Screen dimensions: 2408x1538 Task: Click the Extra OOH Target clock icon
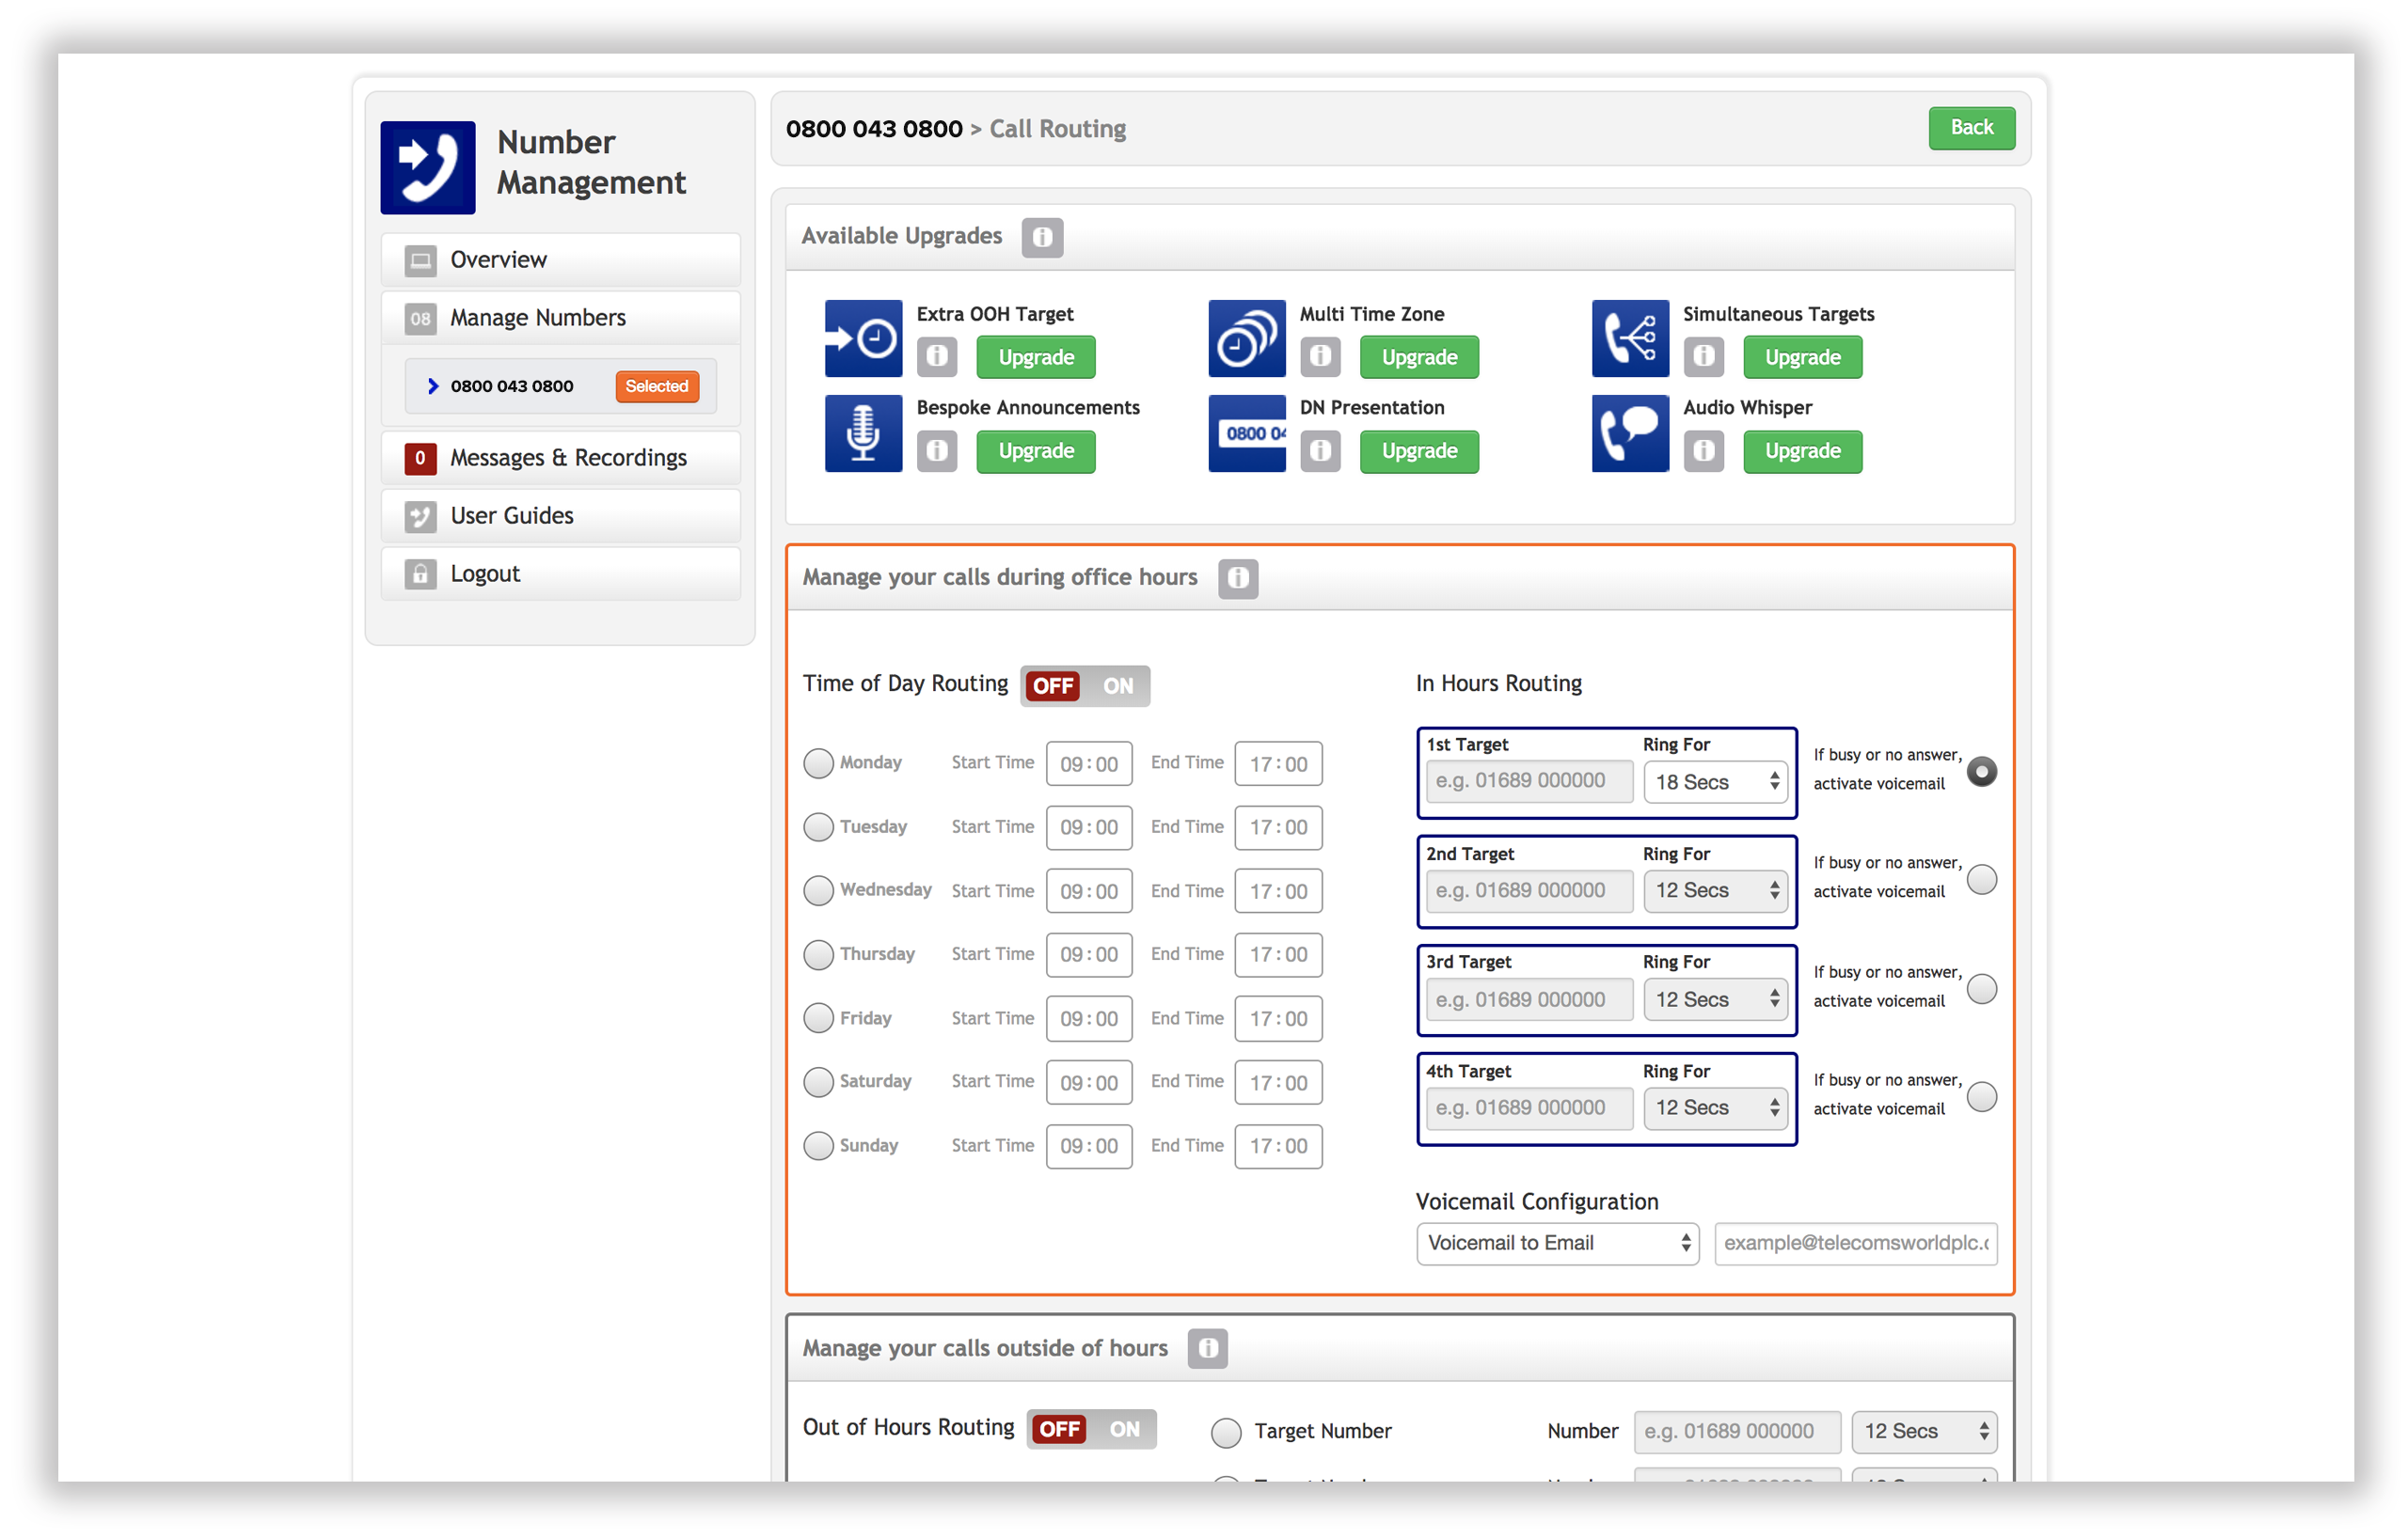click(863, 337)
